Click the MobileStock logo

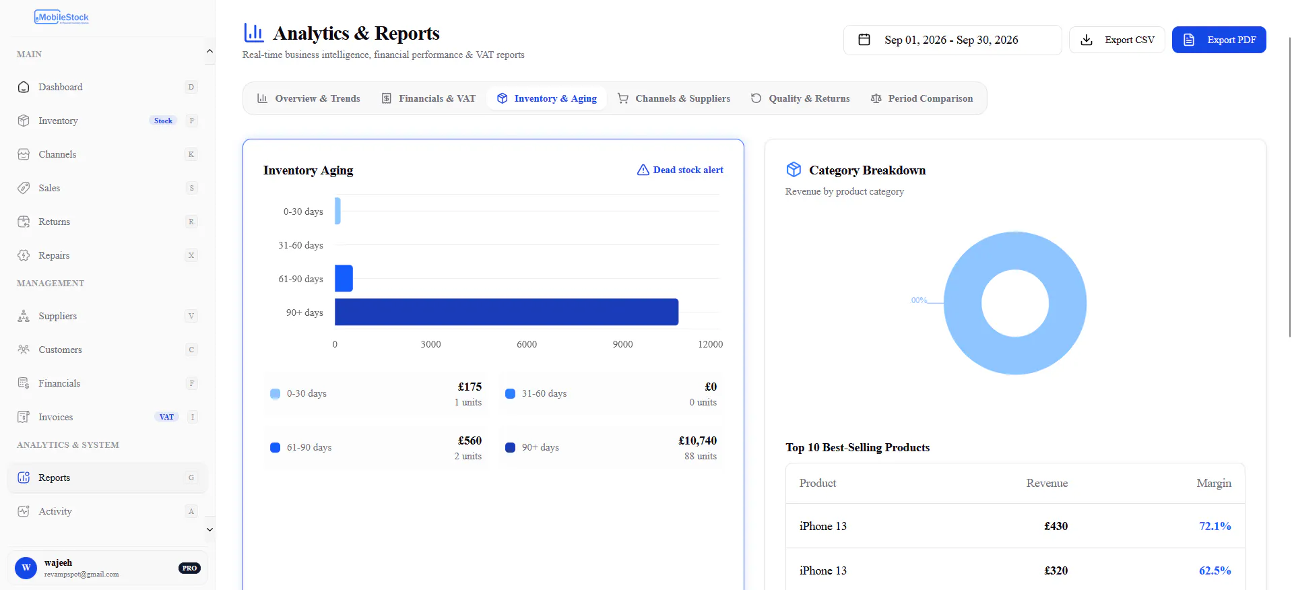click(x=61, y=18)
